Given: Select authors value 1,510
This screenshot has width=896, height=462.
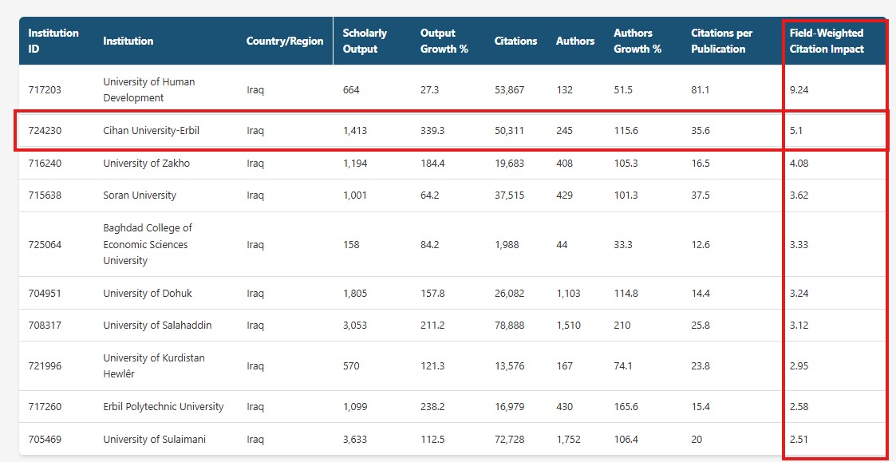Looking at the screenshot, I should [x=568, y=326].
